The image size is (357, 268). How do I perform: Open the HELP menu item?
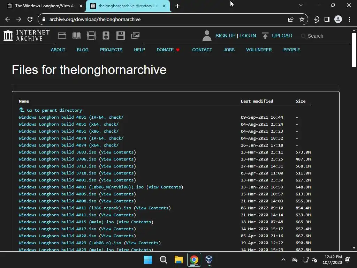(x=139, y=50)
